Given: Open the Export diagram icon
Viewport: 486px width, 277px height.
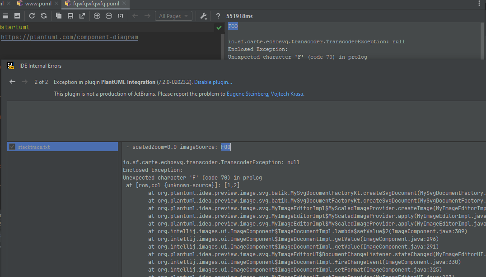Looking at the screenshot, I should coord(82,16).
